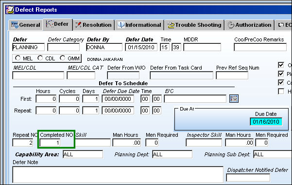Switch to the Authorization tab

[x=250, y=25]
